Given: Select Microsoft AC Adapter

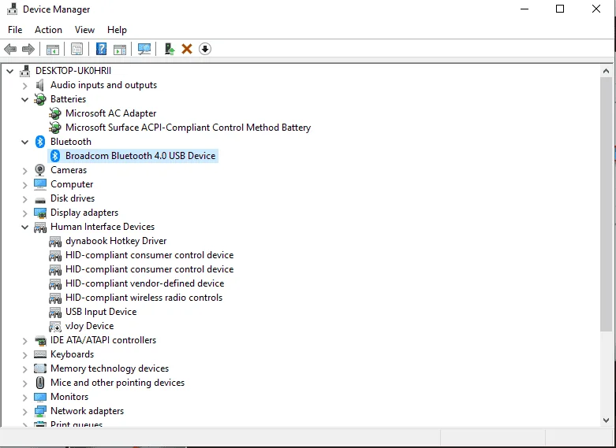Looking at the screenshot, I should click(x=110, y=113).
